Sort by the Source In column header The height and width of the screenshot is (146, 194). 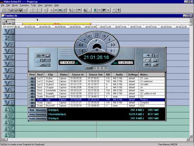(x=78, y=75)
